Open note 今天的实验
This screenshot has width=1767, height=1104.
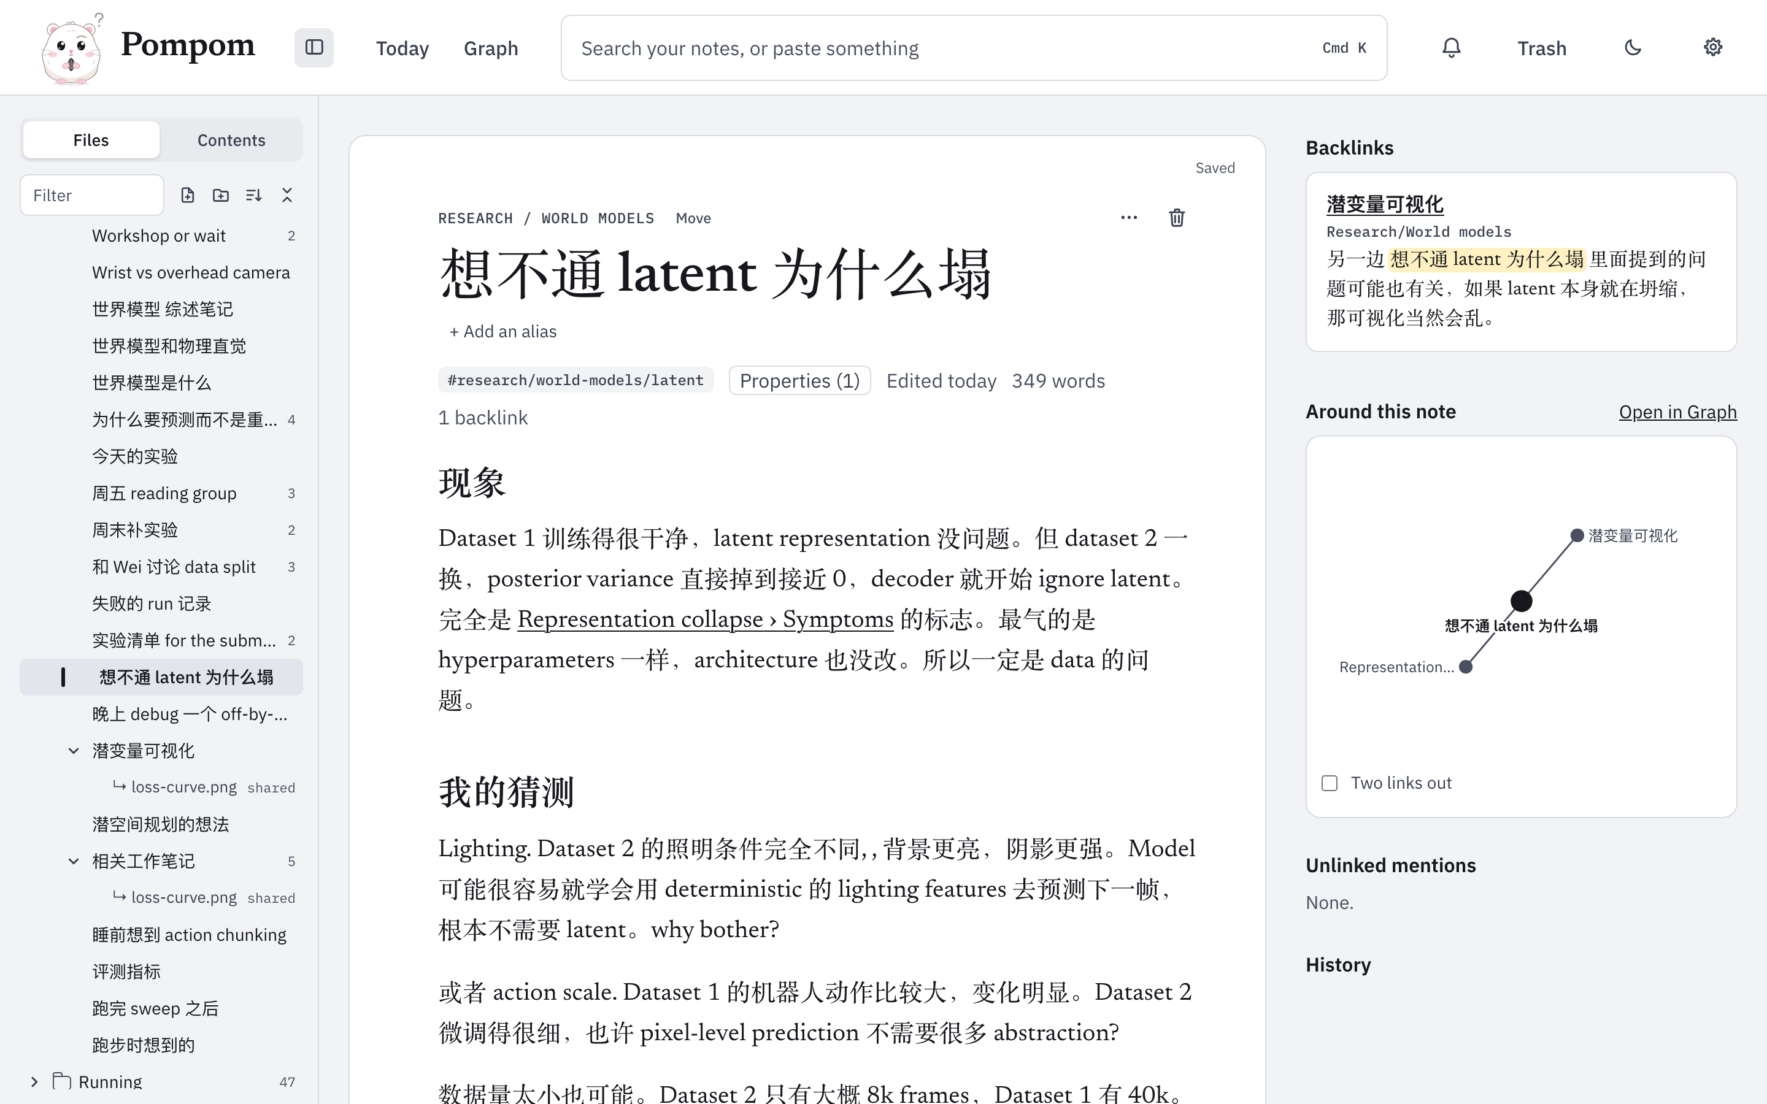pyautogui.click(x=161, y=456)
